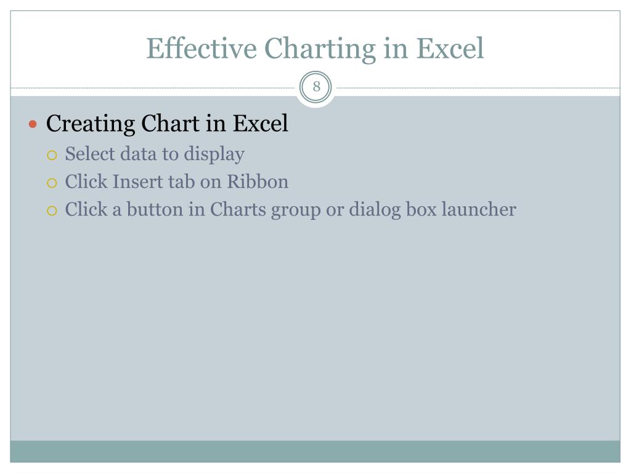Click hollow bullet before Click Insert tab
The height and width of the screenshot is (473, 631).
click(x=52, y=184)
